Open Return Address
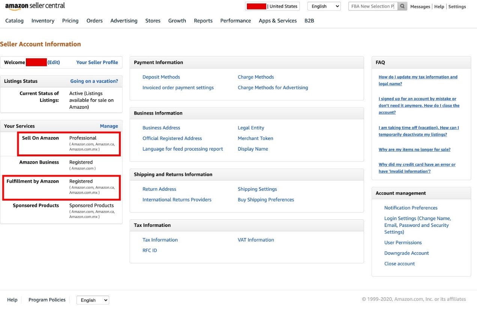The height and width of the screenshot is (312, 477). (159, 189)
